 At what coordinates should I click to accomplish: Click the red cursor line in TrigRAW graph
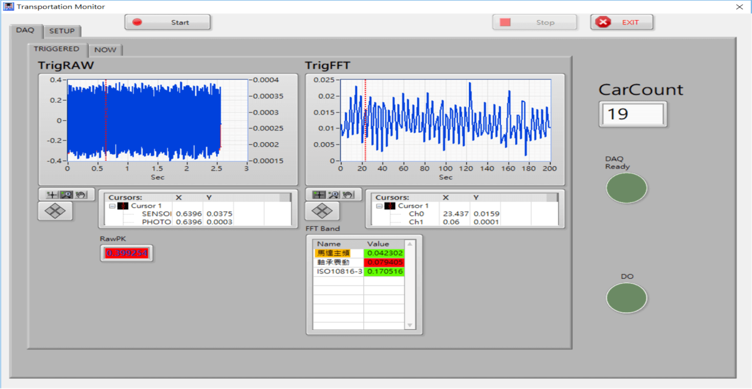pyautogui.click(x=106, y=120)
